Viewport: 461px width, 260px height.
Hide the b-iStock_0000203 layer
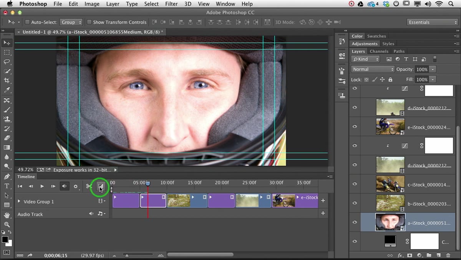pos(355,203)
